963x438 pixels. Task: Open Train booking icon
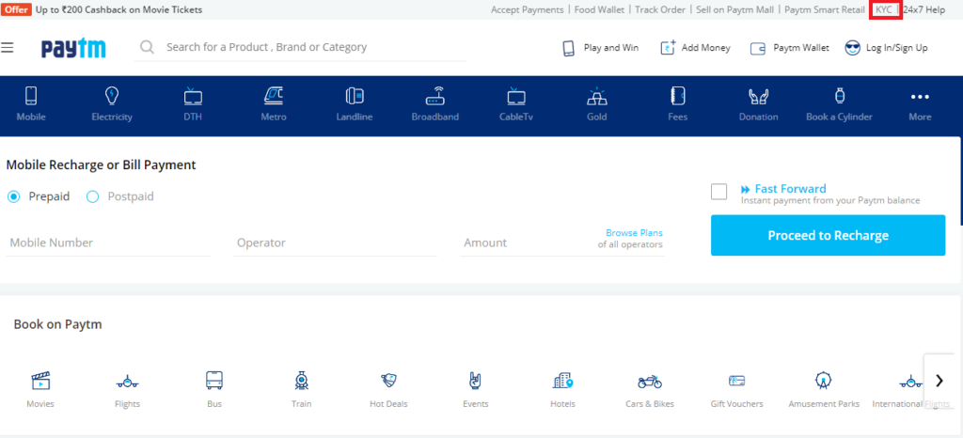tap(301, 381)
